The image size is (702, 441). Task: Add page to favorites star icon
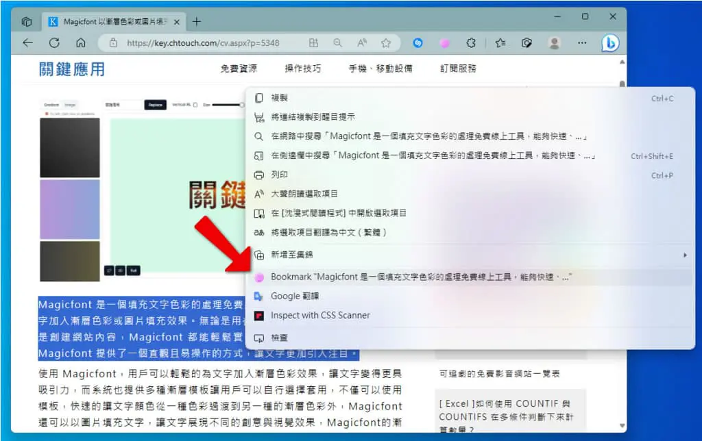pos(386,43)
